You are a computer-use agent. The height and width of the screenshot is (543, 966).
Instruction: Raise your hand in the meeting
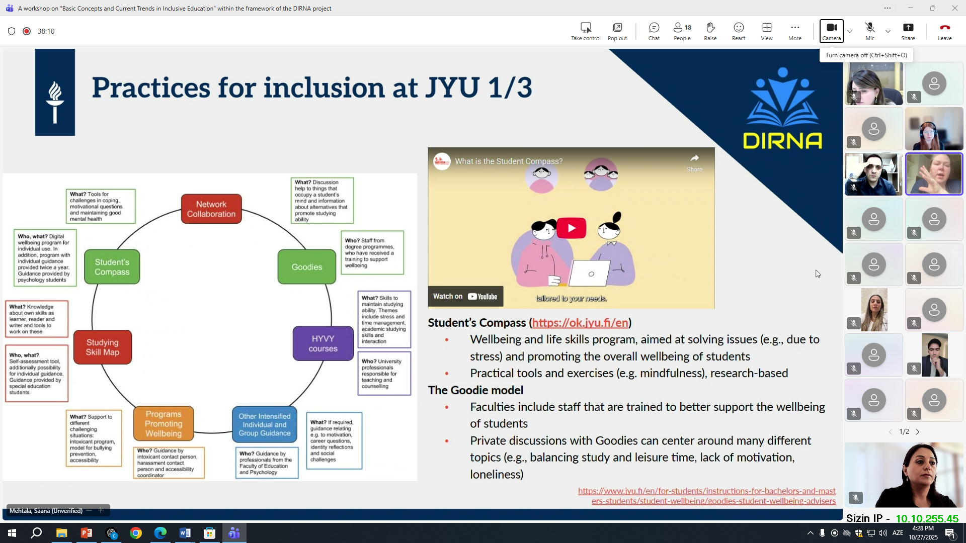pyautogui.click(x=710, y=31)
